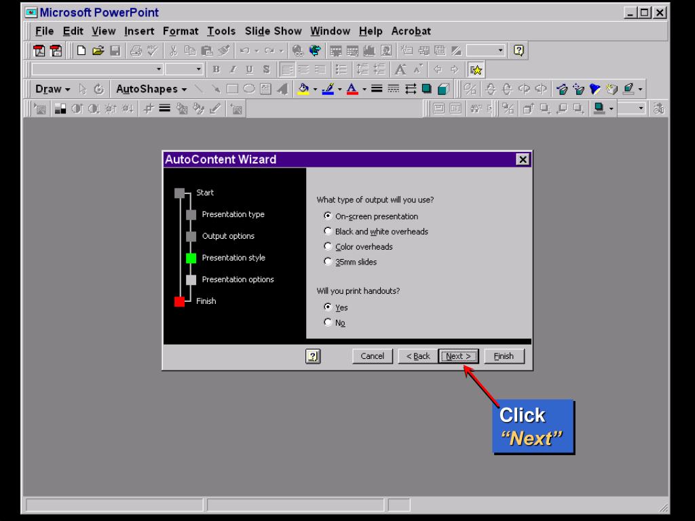The width and height of the screenshot is (695, 521).
Task: Open the Acrobat menu
Action: point(411,31)
